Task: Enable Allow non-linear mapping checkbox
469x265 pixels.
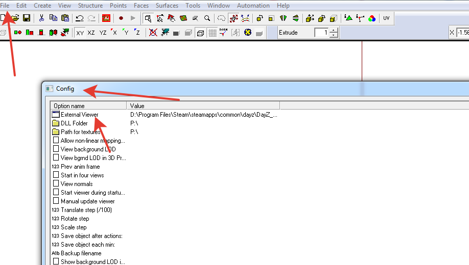Action: pos(56,140)
